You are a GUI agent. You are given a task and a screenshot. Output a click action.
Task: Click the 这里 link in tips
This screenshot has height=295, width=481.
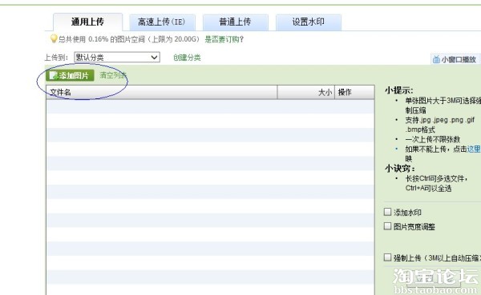tap(473, 149)
